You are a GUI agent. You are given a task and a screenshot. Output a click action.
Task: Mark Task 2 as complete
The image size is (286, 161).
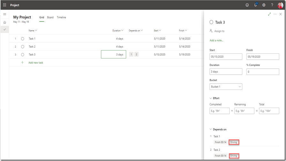tap(23, 47)
